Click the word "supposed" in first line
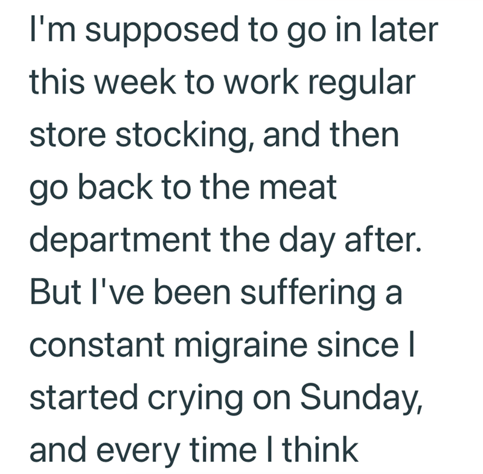The image size is (483, 474). pyautogui.click(x=162, y=31)
